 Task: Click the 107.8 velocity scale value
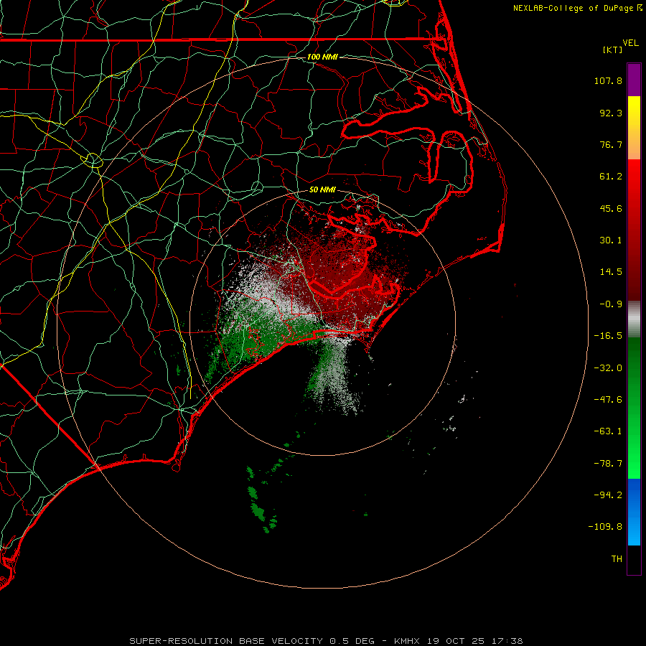[608, 80]
